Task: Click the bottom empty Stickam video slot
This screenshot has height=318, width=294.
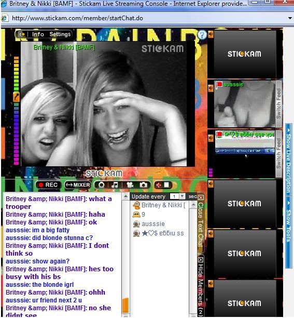Action: pyautogui.click(x=245, y=298)
